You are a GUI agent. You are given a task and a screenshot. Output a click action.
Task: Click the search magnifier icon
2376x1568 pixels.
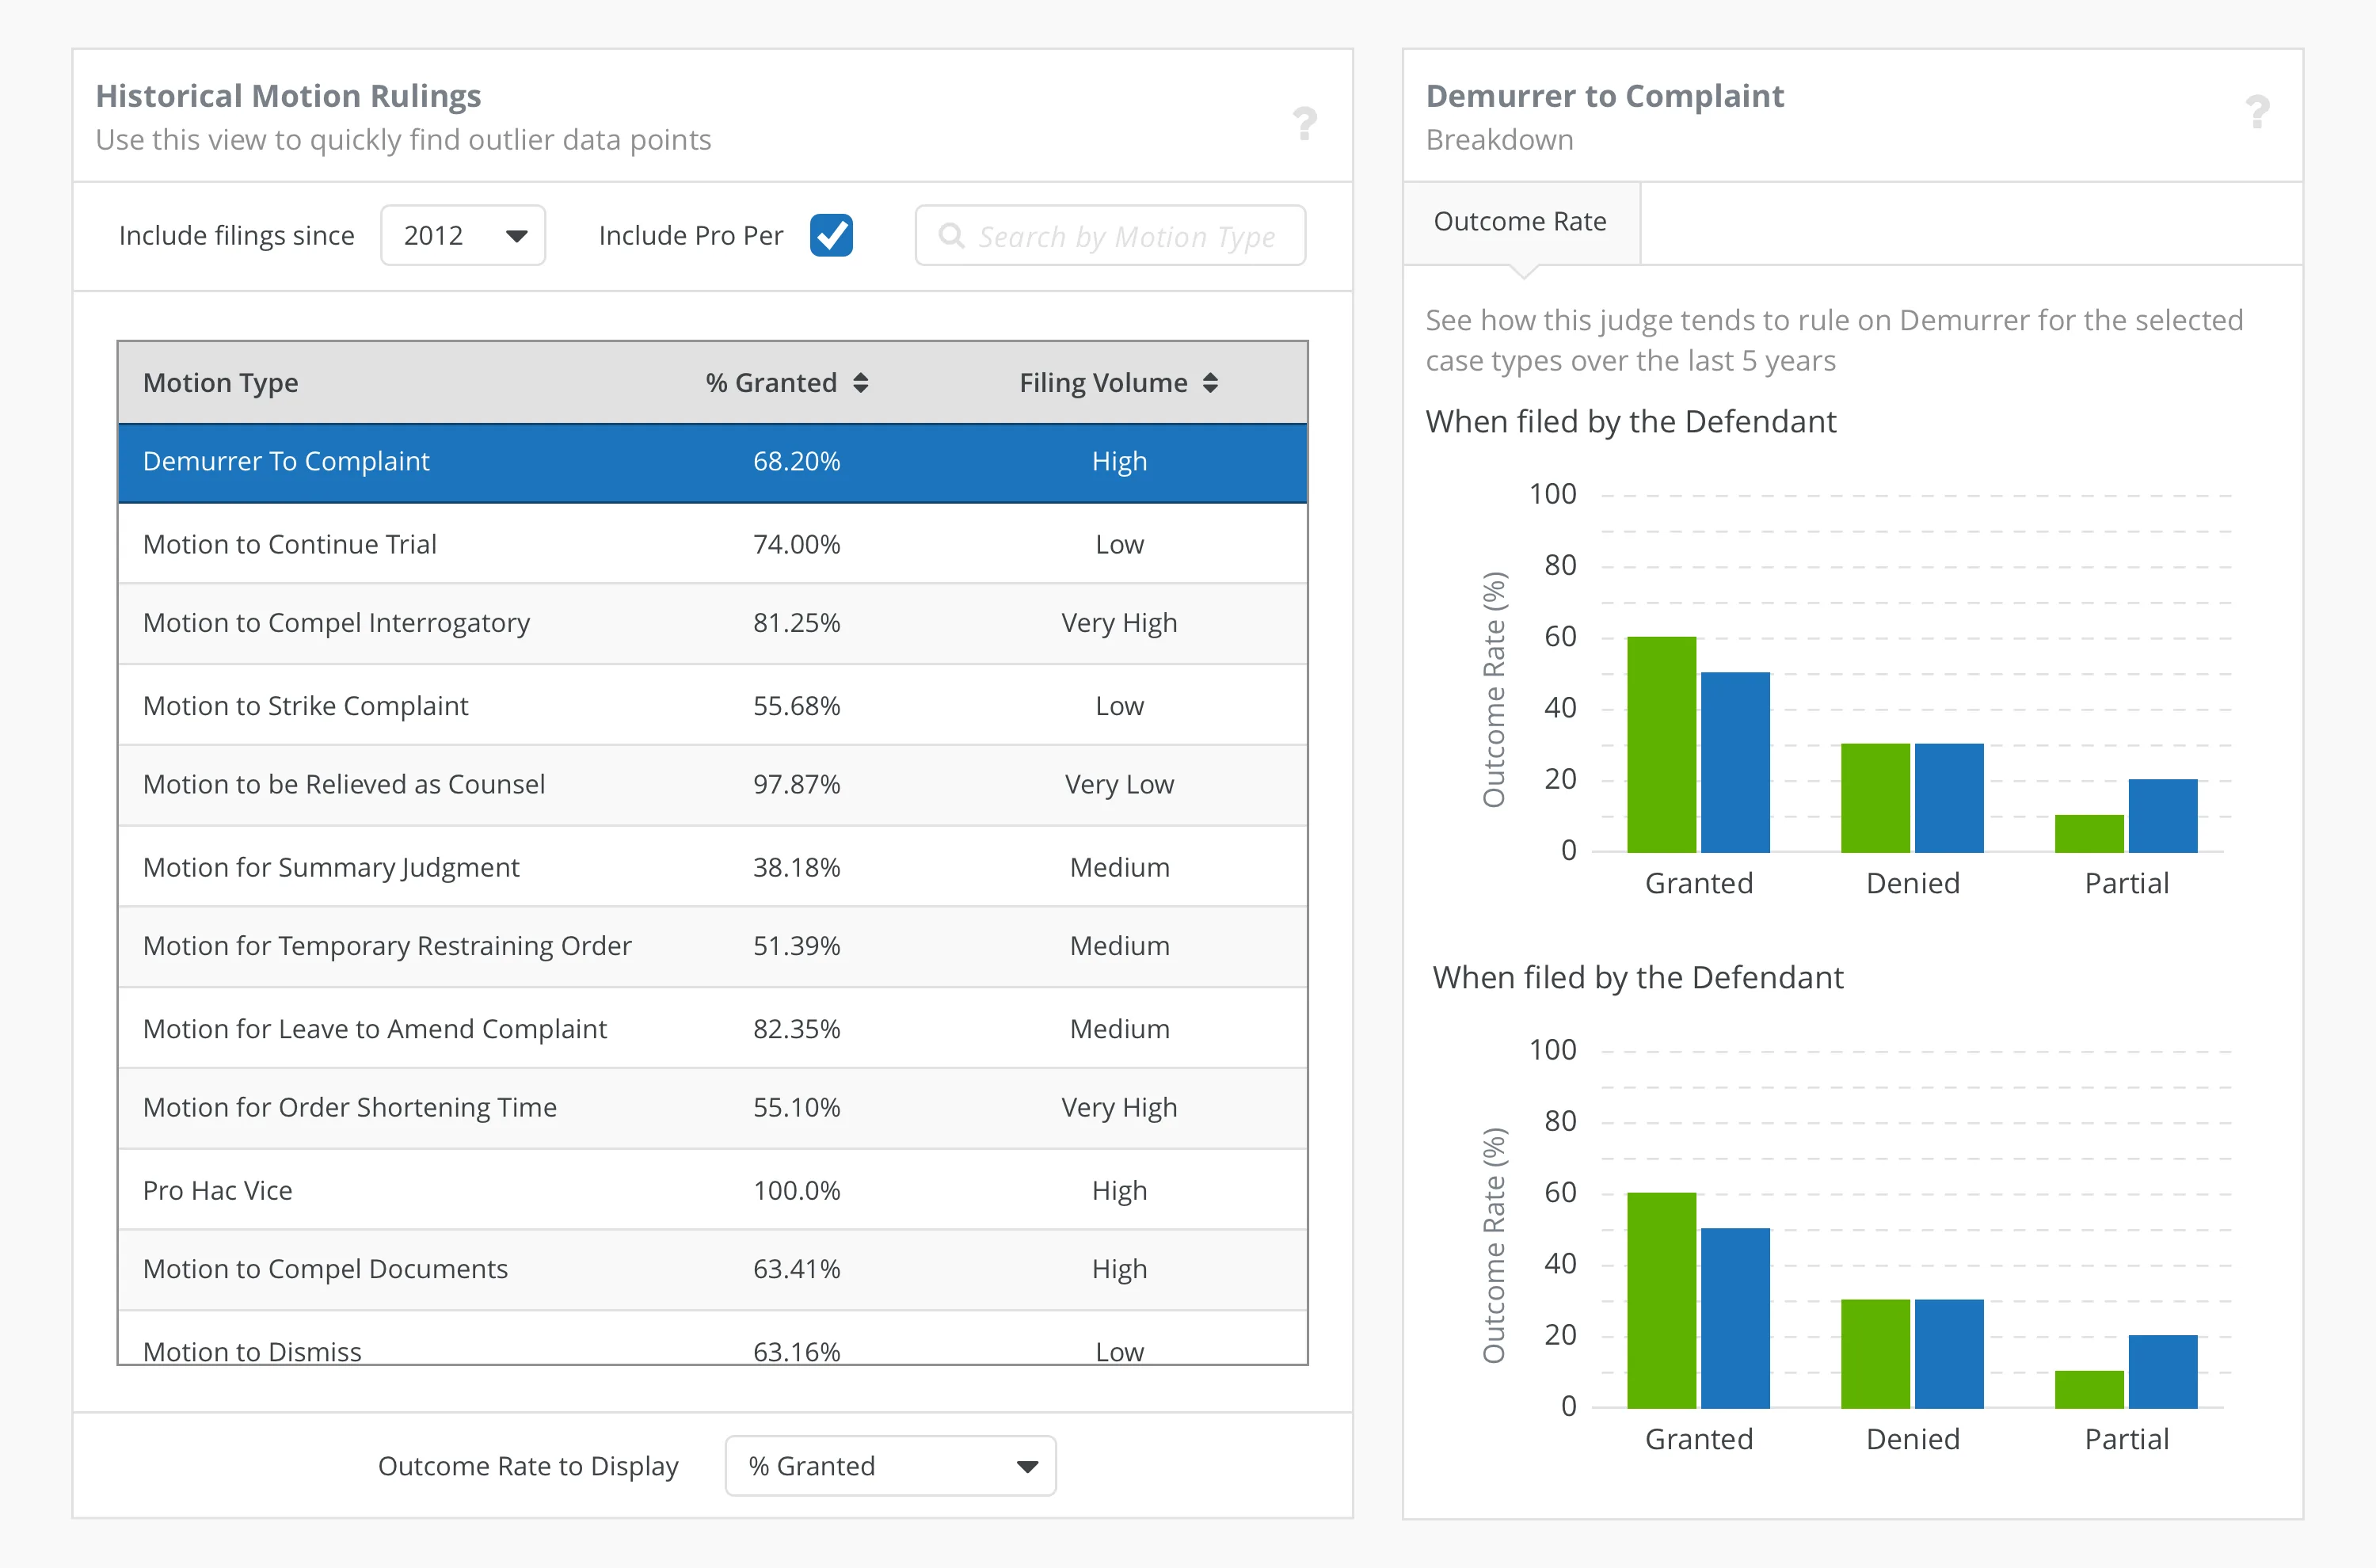(951, 236)
